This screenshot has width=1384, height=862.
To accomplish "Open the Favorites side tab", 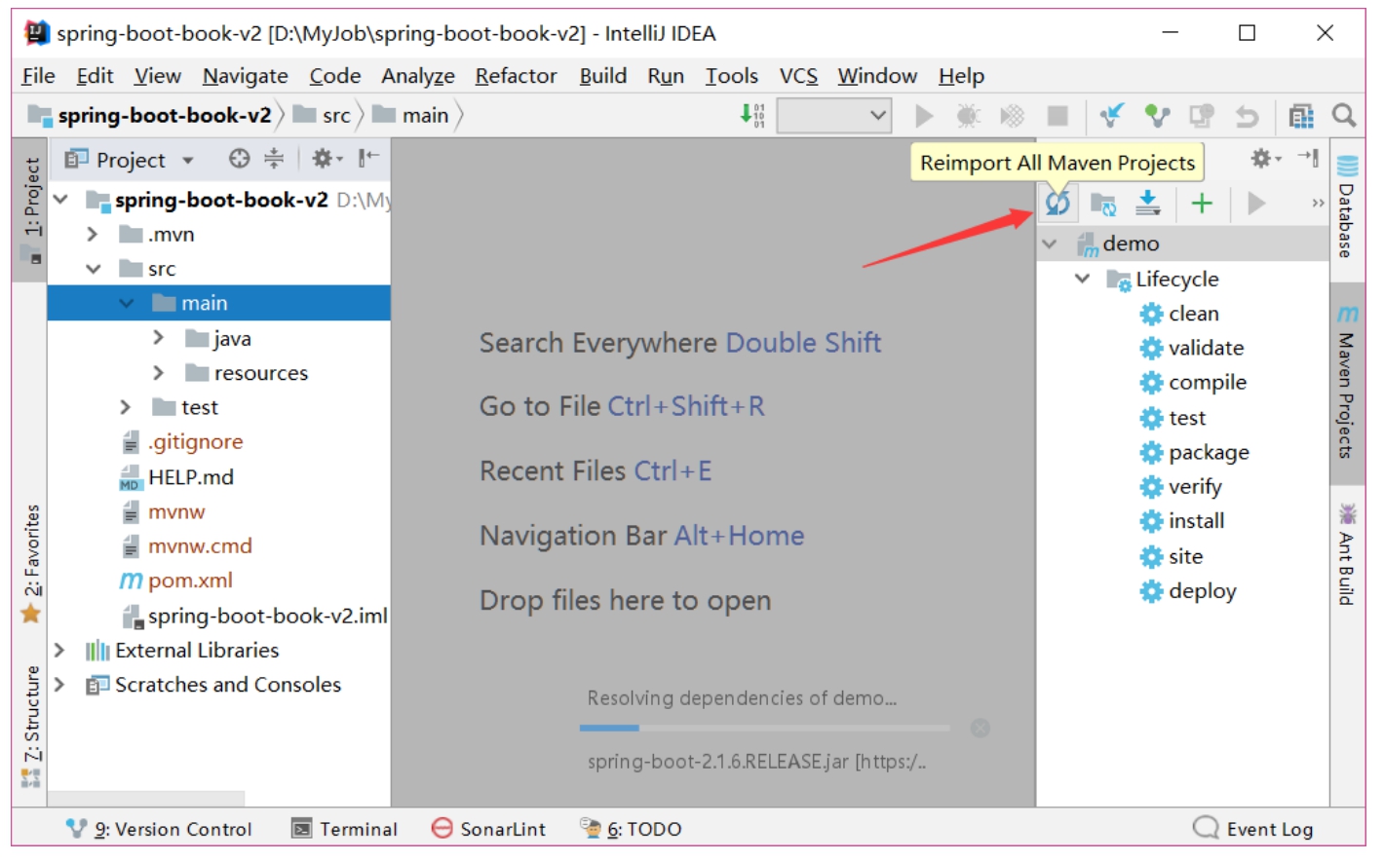I will [31, 563].
